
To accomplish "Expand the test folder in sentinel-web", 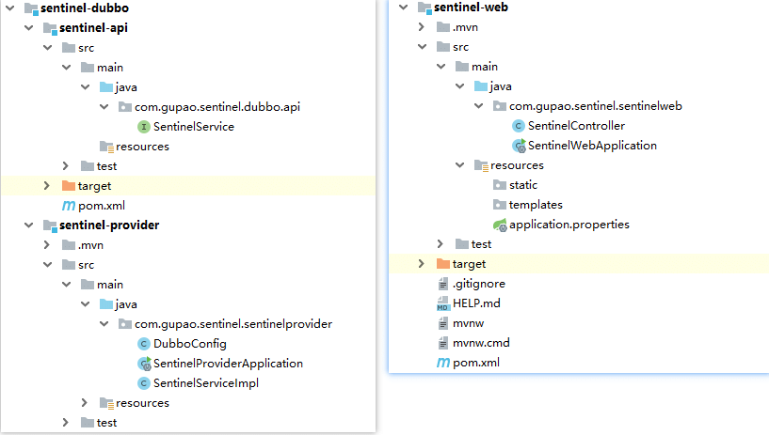I will [441, 244].
